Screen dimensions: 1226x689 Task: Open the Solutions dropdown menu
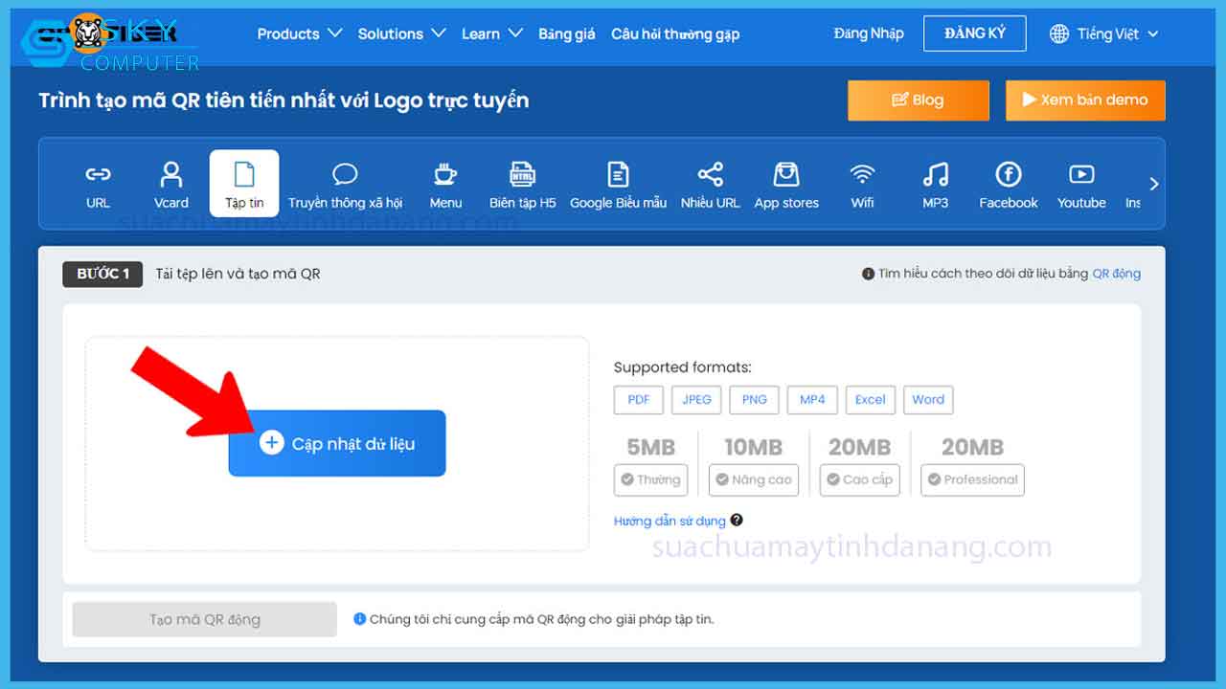(x=401, y=33)
